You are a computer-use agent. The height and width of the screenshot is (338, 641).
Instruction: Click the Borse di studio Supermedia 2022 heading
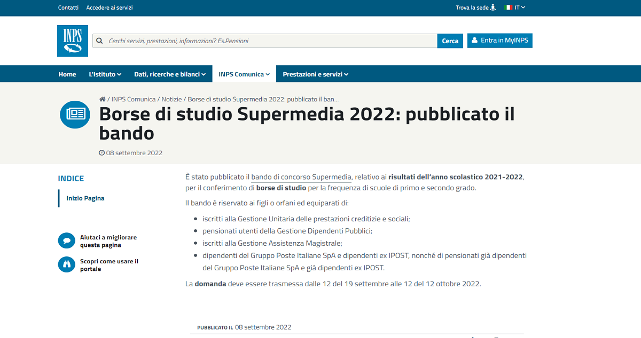[x=307, y=123]
